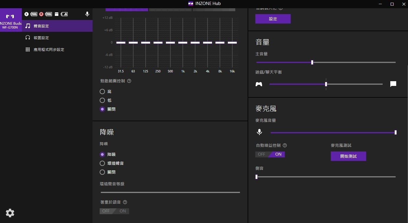Click the 8k equalizer band handle
Screen dimensions: 408x223
click(220, 43)
